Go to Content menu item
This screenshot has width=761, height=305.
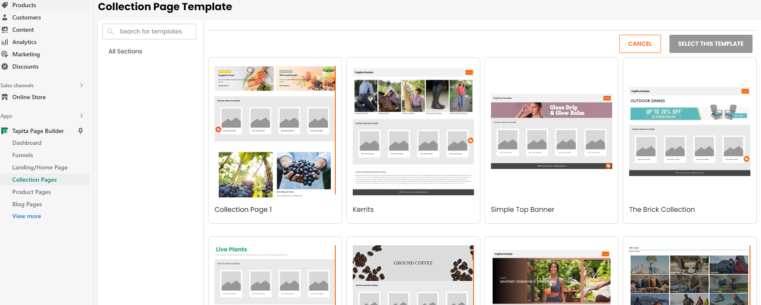point(23,30)
